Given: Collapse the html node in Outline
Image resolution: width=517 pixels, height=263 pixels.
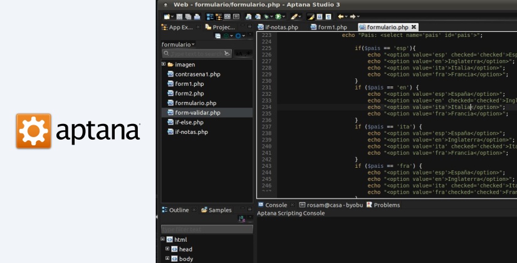Looking at the screenshot, I should tap(163, 240).
